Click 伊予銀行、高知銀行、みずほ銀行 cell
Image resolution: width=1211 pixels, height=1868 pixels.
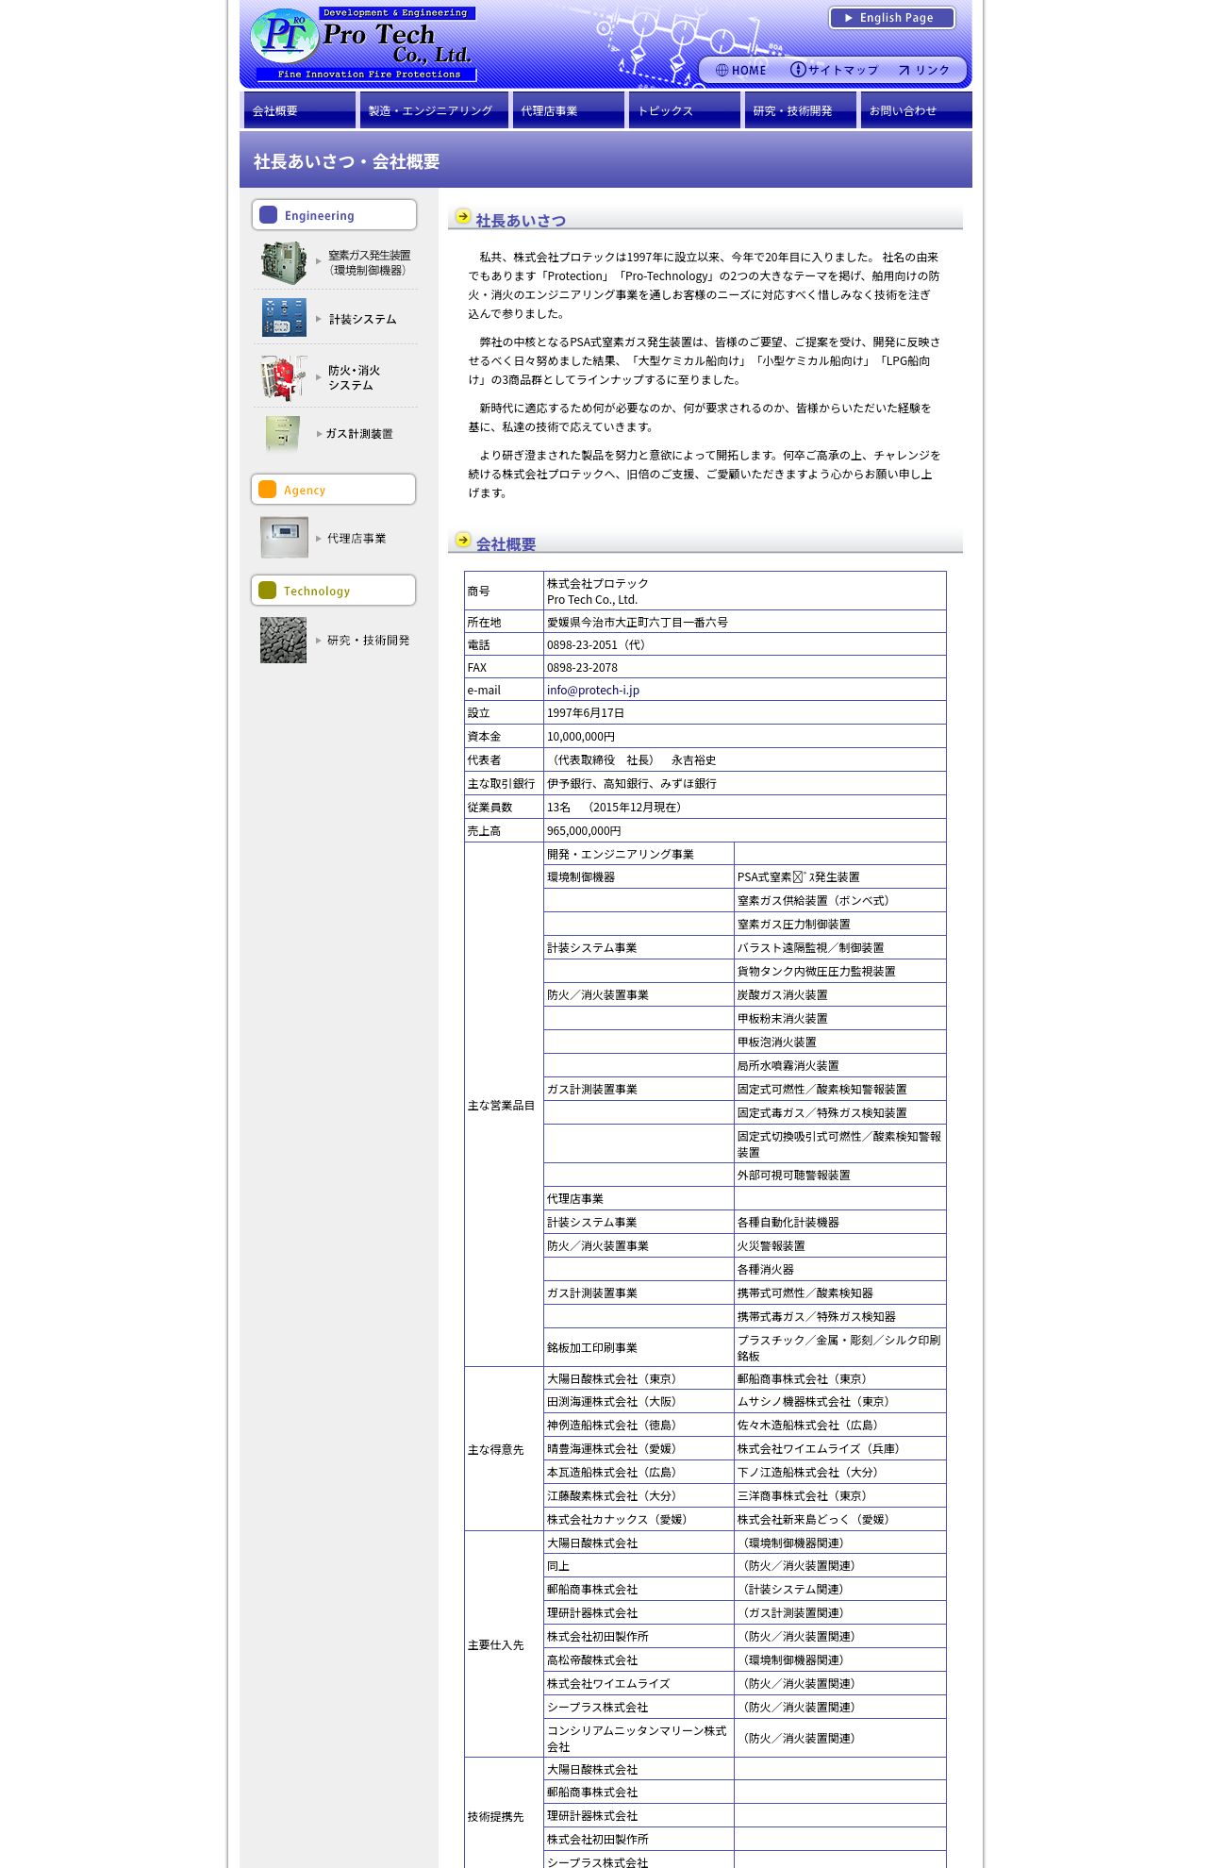pyautogui.click(x=745, y=783)
